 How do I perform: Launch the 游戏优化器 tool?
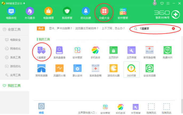(113, 69)
